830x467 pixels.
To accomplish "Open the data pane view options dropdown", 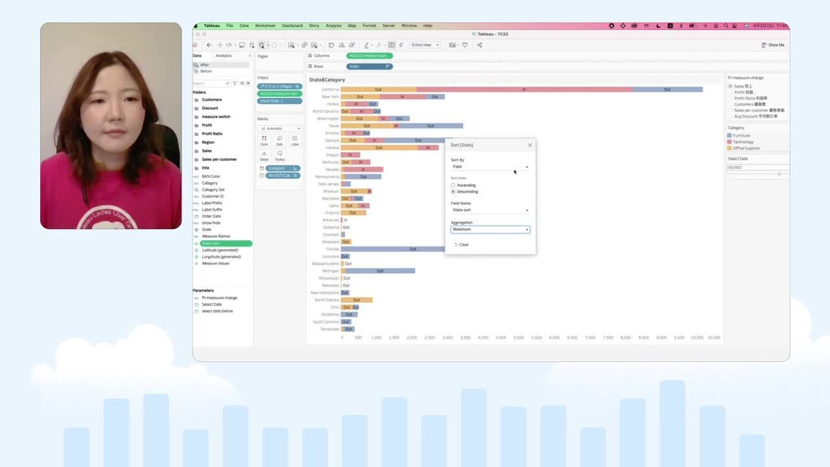I will 247,83.
